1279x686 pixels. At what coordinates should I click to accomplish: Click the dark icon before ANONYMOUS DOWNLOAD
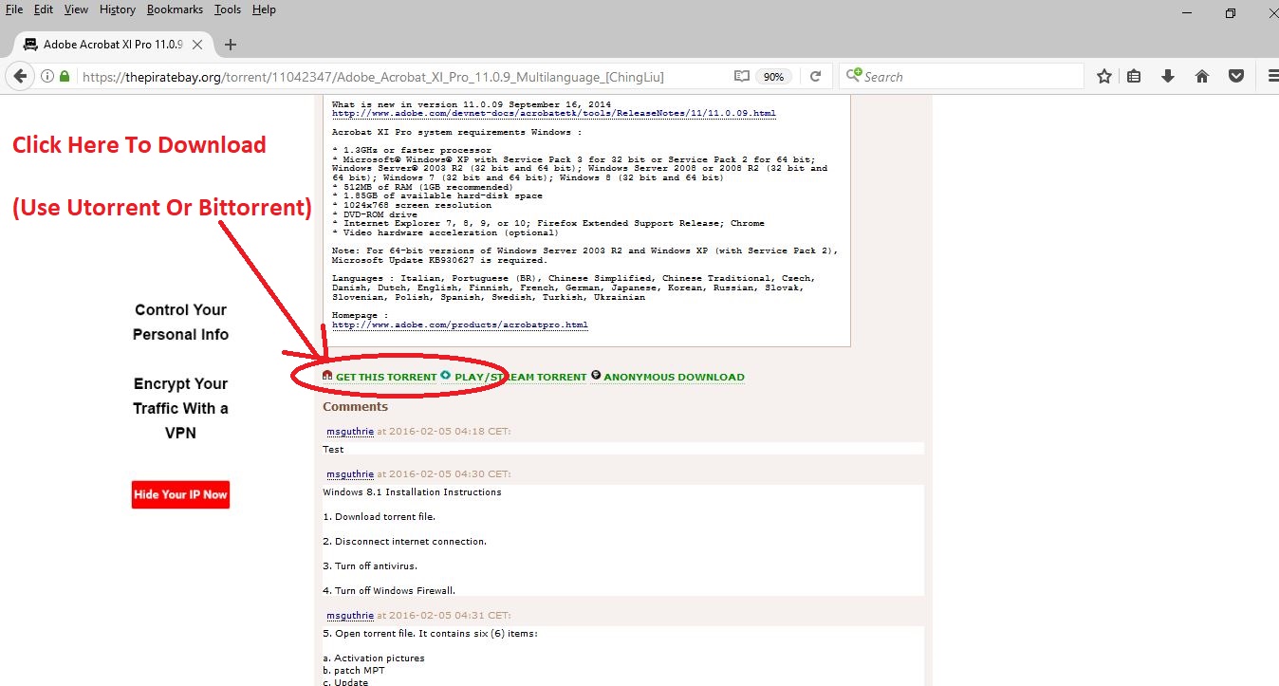tap(596, 375)
